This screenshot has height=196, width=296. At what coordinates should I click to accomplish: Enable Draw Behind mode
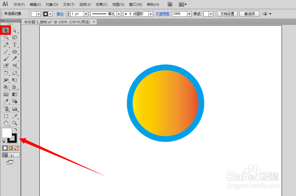pos(11,155)
